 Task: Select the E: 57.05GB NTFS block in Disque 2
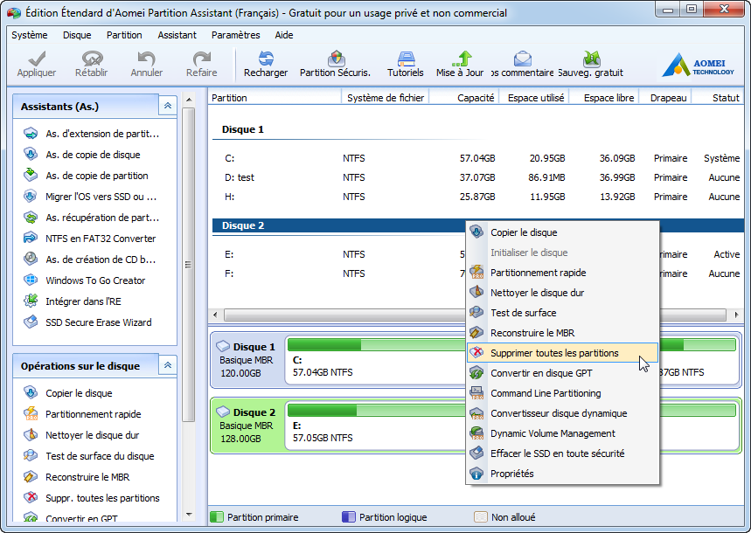coord(376,426)
